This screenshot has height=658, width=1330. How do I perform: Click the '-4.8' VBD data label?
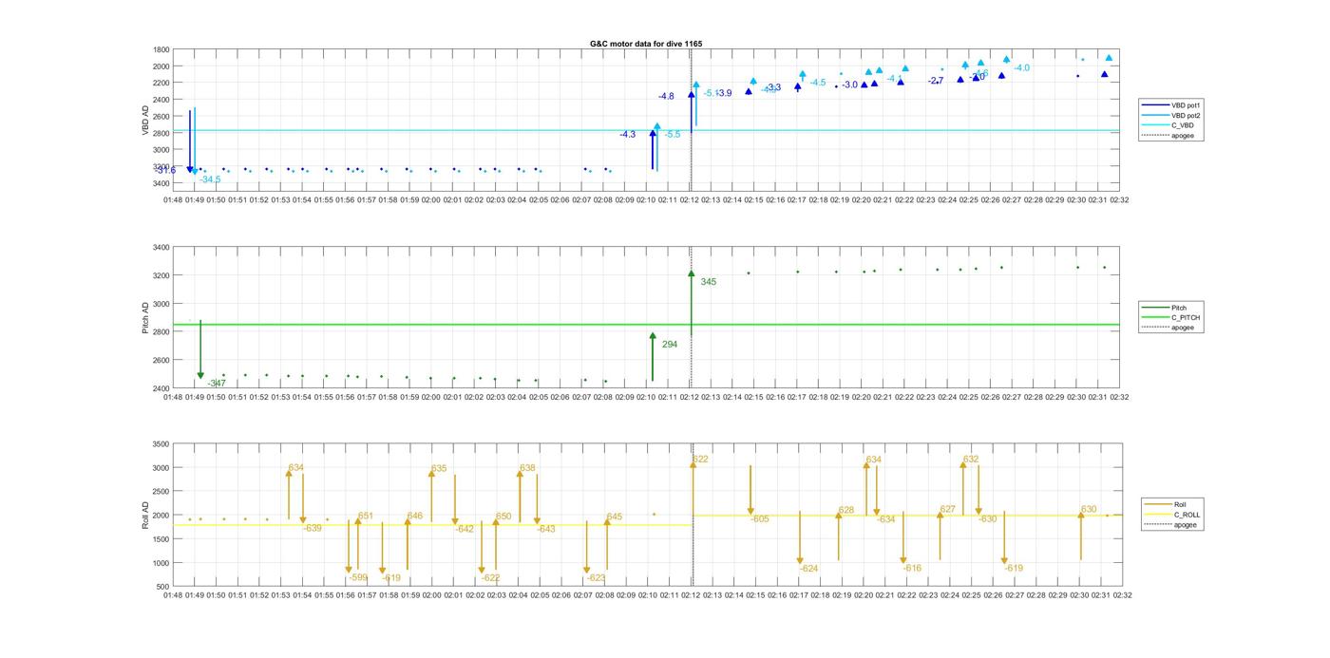coord(666,96)
